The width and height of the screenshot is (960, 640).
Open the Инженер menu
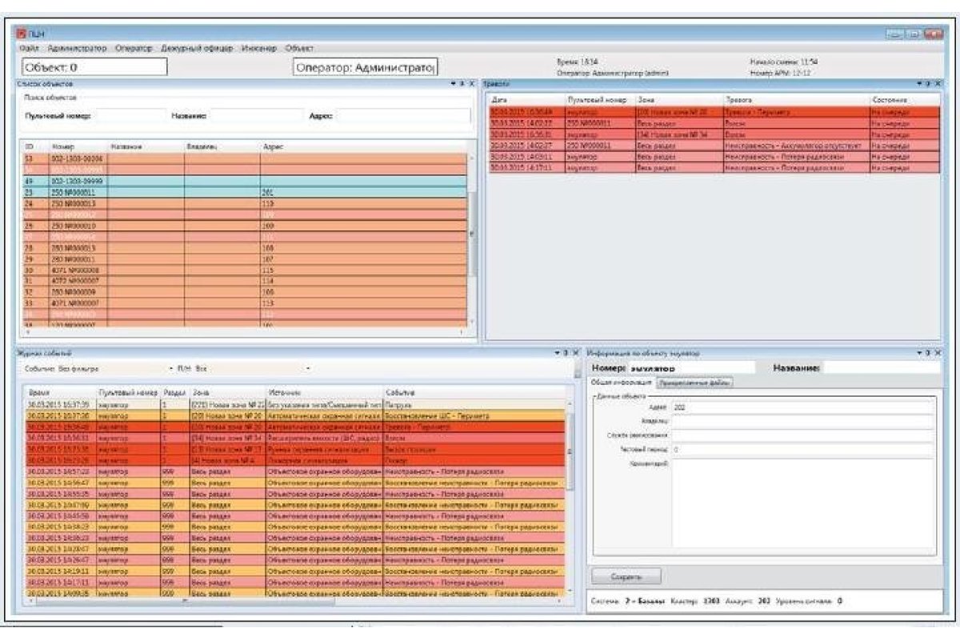[x=258, y=49]
